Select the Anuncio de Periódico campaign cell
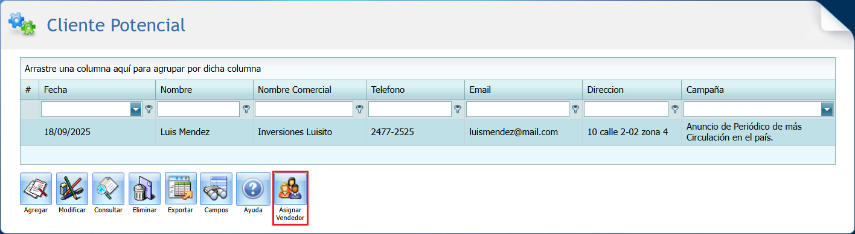855x234 pixels. click(x=758, y=132)
